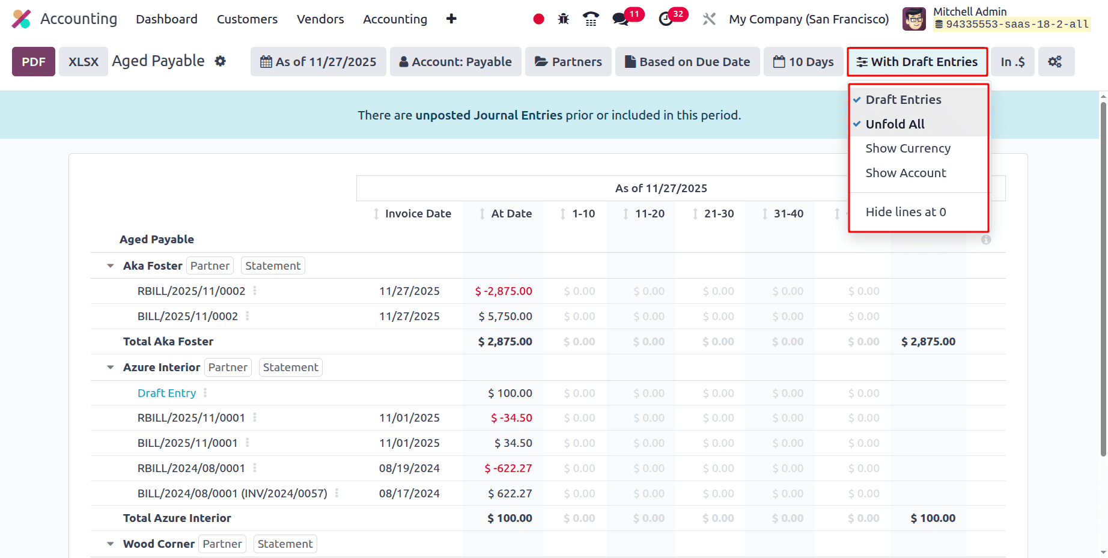Image resolution: width=1108 pixels, height=558 pixels.
Task: Sort by the 21-30 column arrow
Action: click(x=695, y=214)
